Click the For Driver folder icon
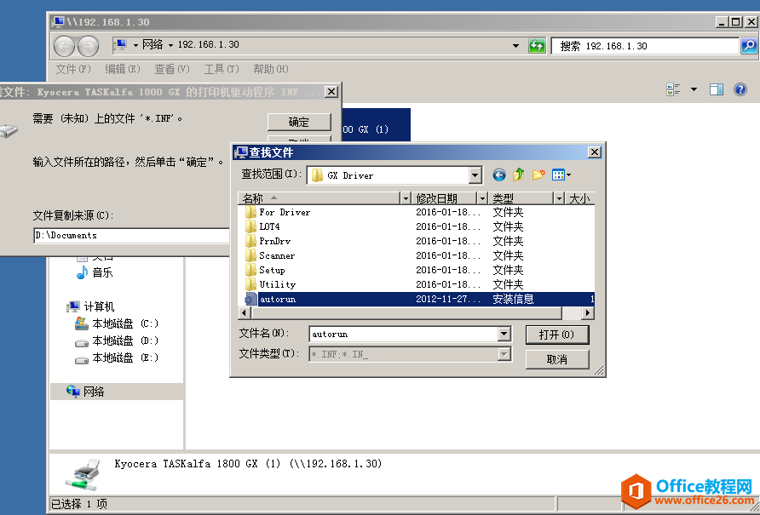The image size is (760, 515). point(250,212)
